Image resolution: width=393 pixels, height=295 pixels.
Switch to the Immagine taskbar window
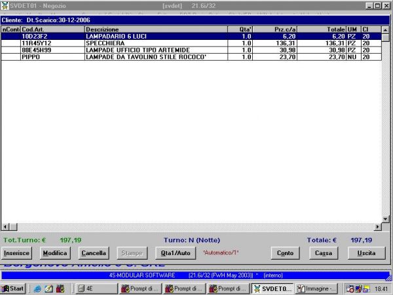[317, 288]
